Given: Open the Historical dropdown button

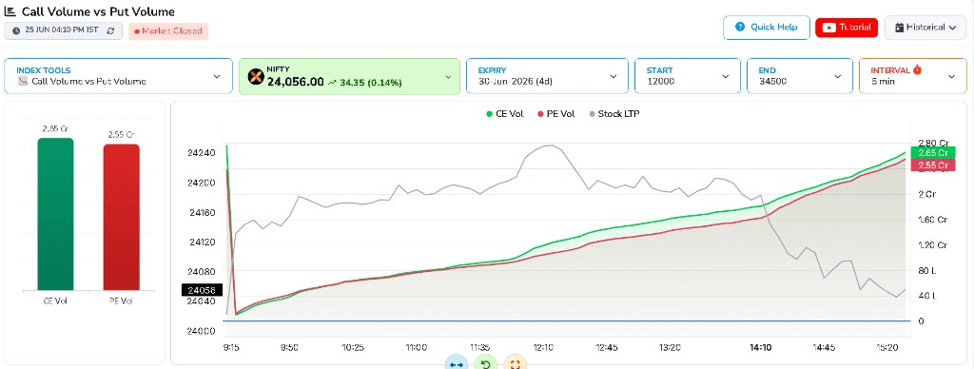Looking at the screenshot, I should point(925,28).
